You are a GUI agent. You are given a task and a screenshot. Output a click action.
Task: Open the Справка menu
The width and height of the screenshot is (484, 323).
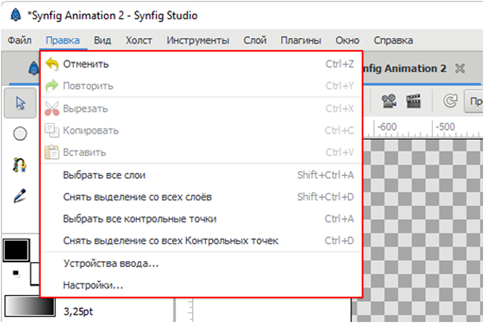click(393, 41)
